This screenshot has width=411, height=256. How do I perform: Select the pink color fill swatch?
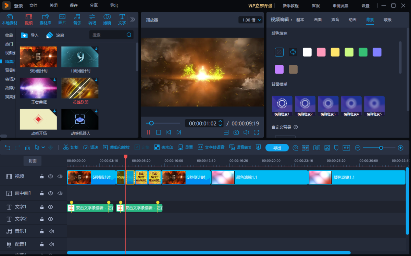[321, 52]
